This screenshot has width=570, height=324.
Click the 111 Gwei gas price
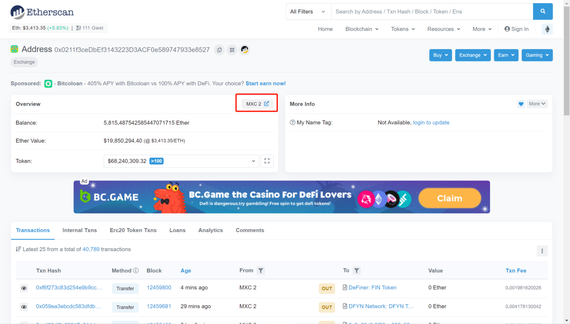click(90, 28)
